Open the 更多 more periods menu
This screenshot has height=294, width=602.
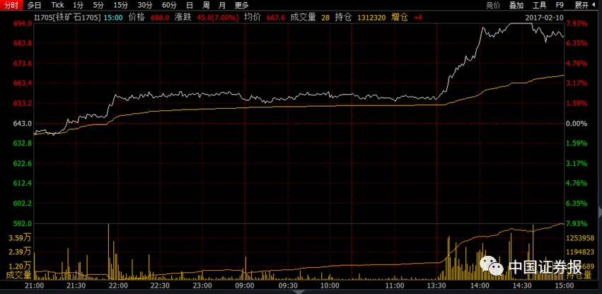(x=242, y=5)
